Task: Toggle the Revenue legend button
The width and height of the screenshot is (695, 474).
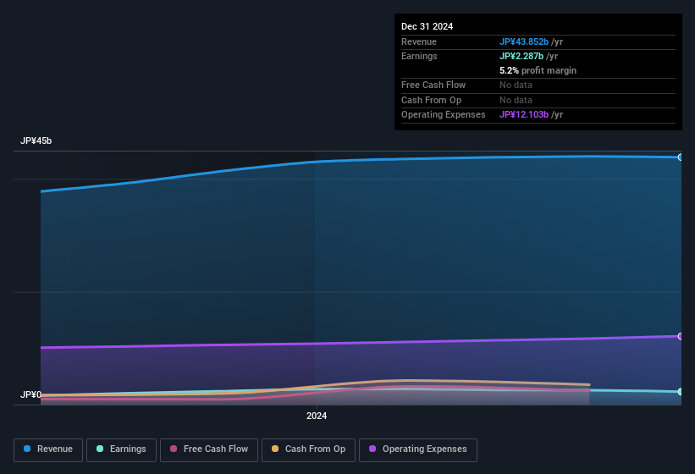Action: 48,449
